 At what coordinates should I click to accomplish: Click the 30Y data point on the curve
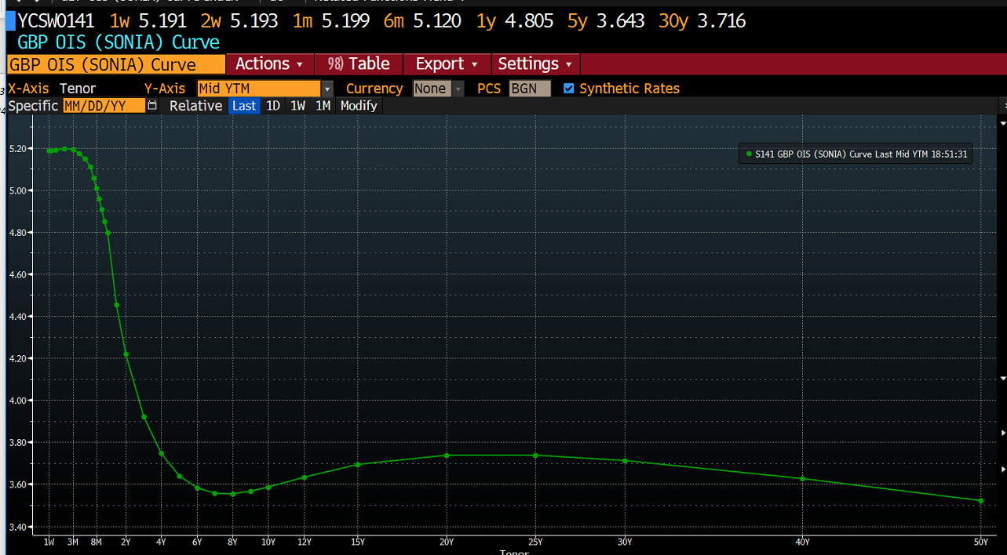tap(625, 461)
